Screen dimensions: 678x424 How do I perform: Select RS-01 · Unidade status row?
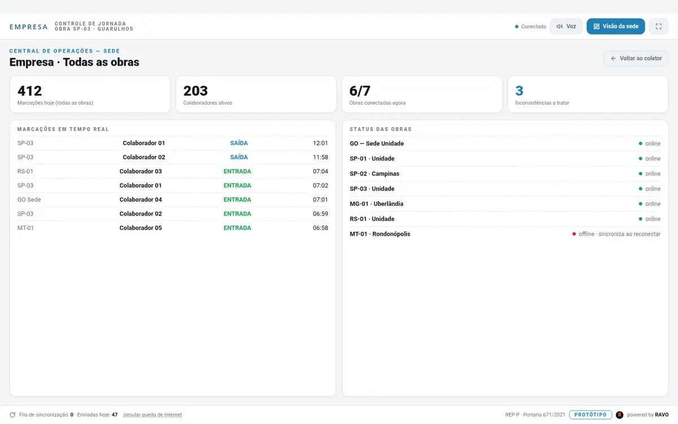tap(505, 219)
